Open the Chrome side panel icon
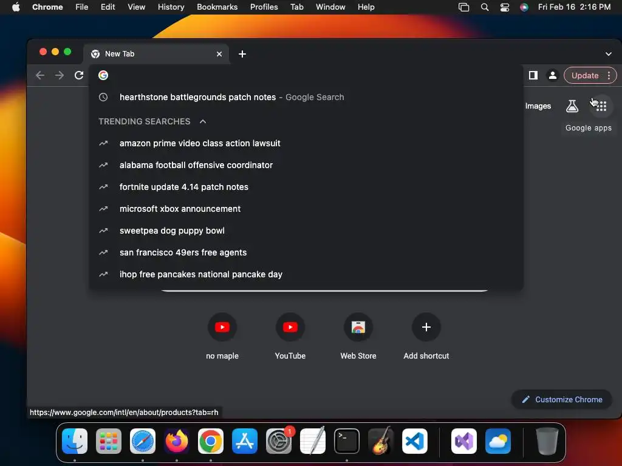622x466 pixels. [x=533, y=75]
